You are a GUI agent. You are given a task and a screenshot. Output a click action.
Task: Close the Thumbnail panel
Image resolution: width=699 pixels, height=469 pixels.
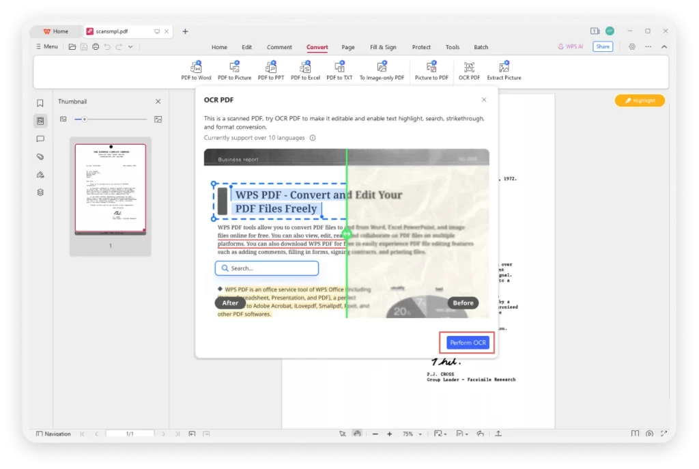click(158, 102)
